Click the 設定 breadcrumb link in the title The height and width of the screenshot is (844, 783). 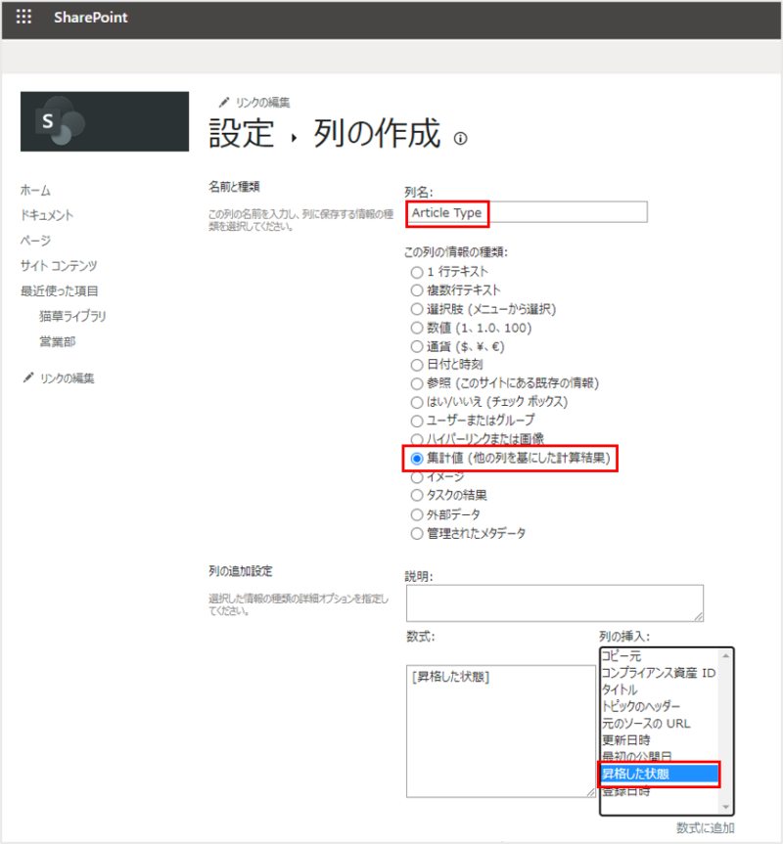pos(242,134)
